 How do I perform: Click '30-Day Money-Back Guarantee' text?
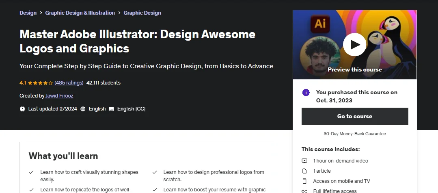(355, 134)
